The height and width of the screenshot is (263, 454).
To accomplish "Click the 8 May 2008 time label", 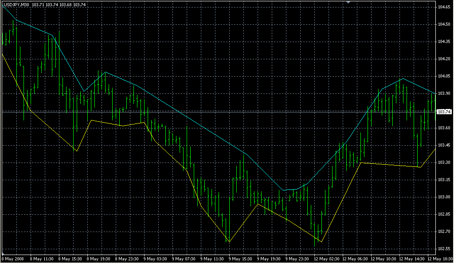I will 12,258.
